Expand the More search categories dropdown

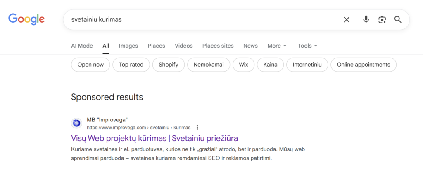tap(277, 46)
